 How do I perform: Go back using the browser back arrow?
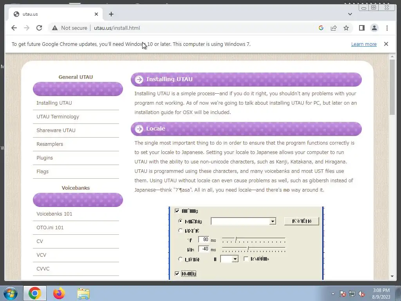(x=14, y=28)
